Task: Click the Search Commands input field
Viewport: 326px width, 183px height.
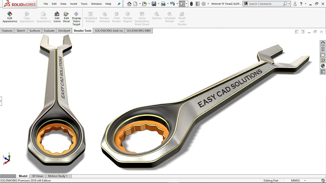Action: (x=265, y=4)
